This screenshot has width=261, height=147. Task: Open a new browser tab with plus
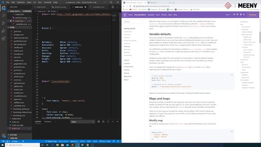(173, 3)
